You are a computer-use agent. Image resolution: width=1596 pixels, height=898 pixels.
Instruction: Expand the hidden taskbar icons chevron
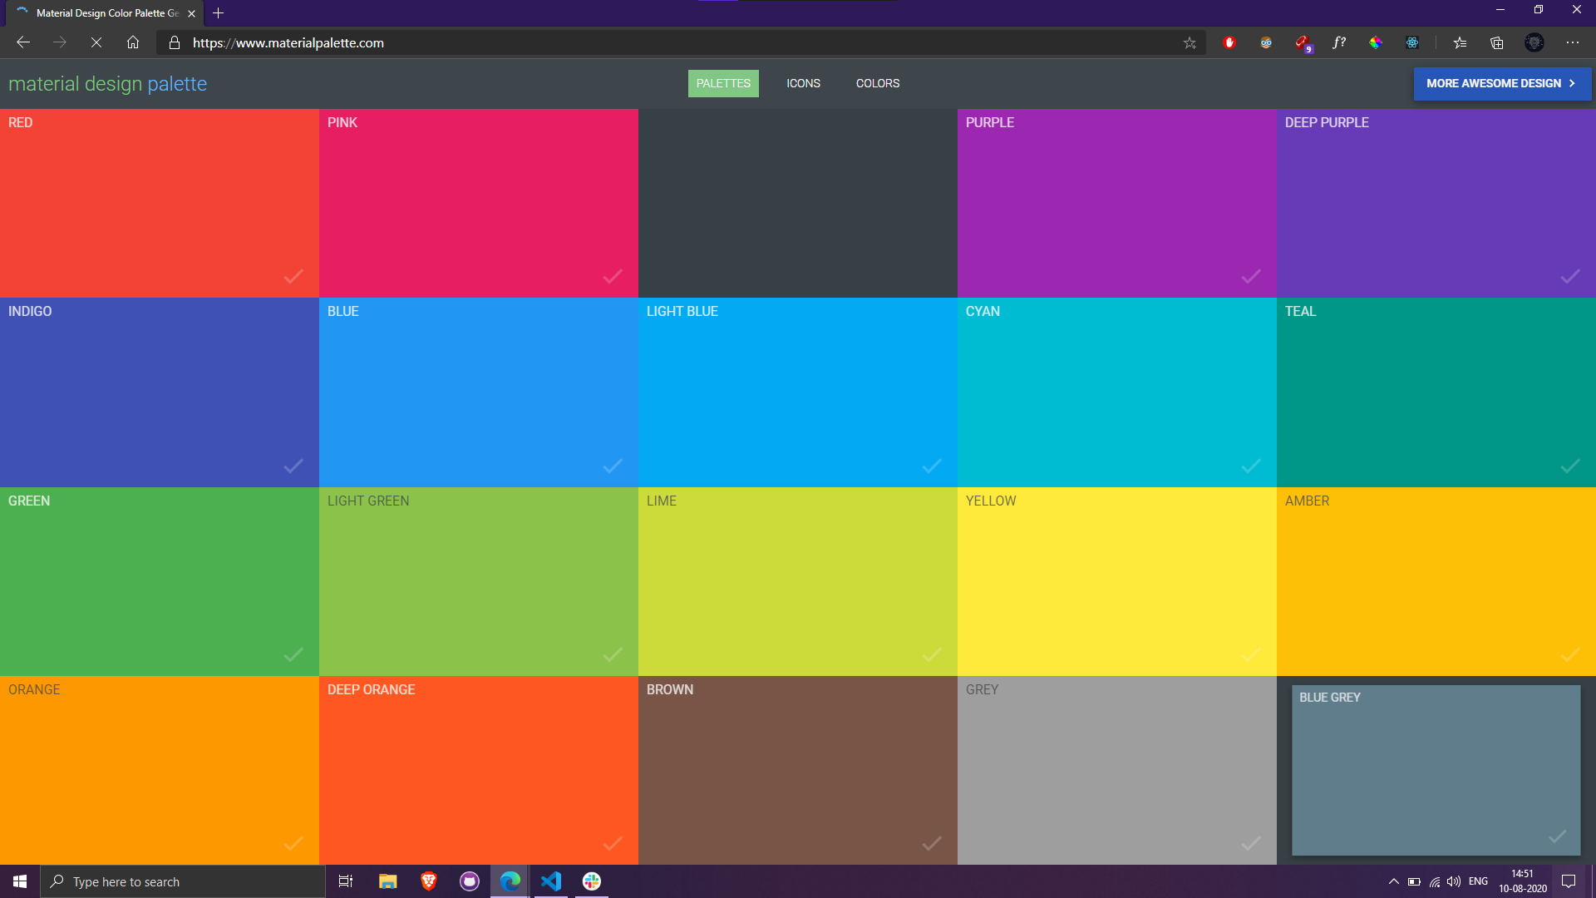click(x=1395, y=881)
